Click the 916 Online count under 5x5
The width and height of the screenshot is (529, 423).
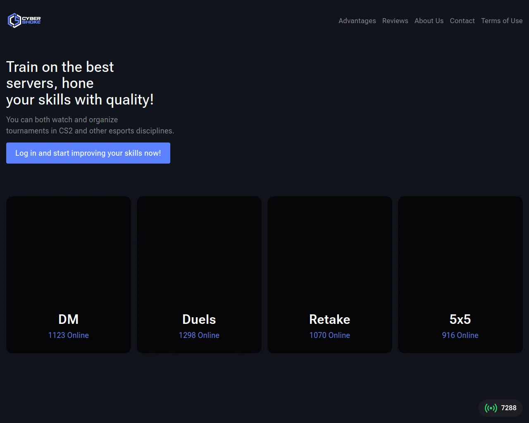coord(460,335)
